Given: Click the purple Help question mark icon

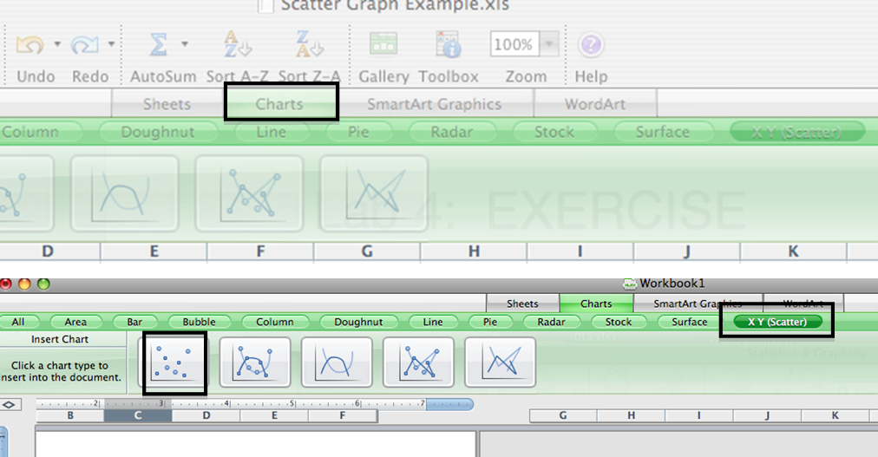Looking at the screenshot, I should 591,44.
